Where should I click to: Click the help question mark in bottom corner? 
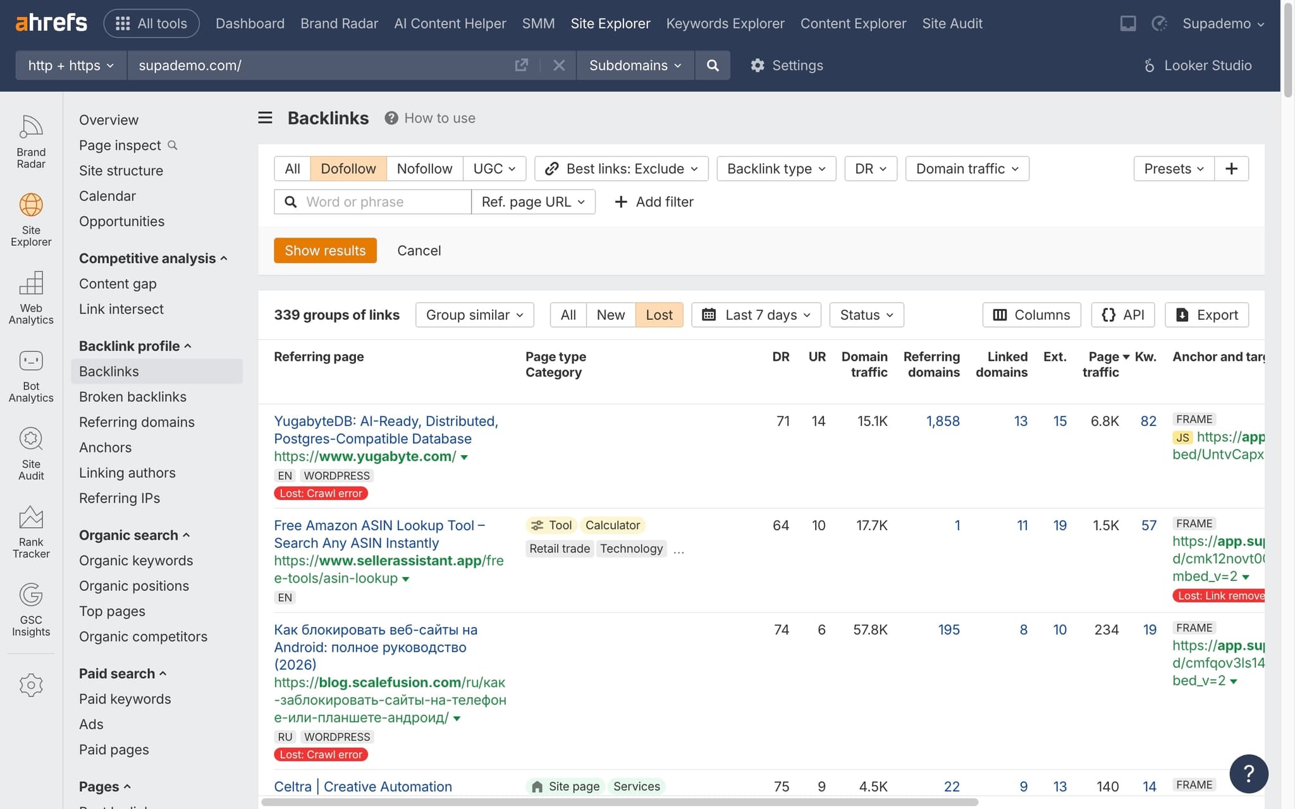click(1249, 774)
